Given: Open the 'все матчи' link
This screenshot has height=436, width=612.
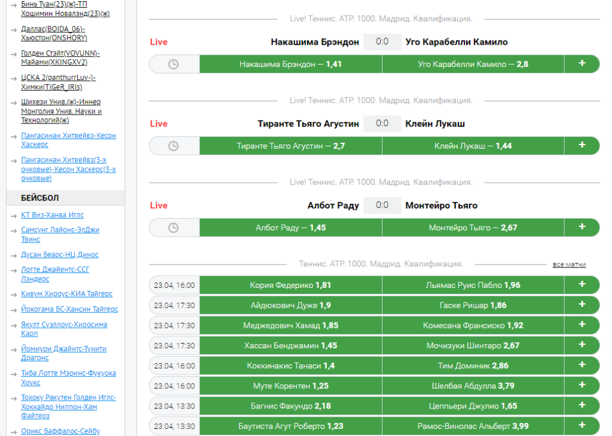Looking at the screenshot, I should 569,265.
